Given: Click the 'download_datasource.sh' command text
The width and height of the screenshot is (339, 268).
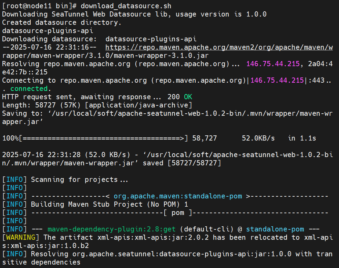Looking at the screenshot, I should [126, 6].
